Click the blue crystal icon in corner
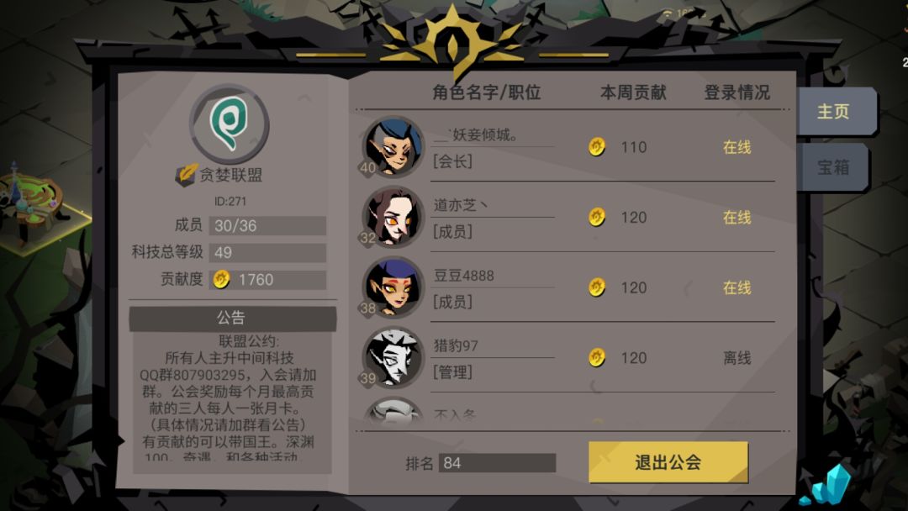This screenshot has width=908, height=511. tap(829, 485)
